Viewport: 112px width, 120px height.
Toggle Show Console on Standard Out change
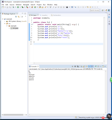pos(89,66)
